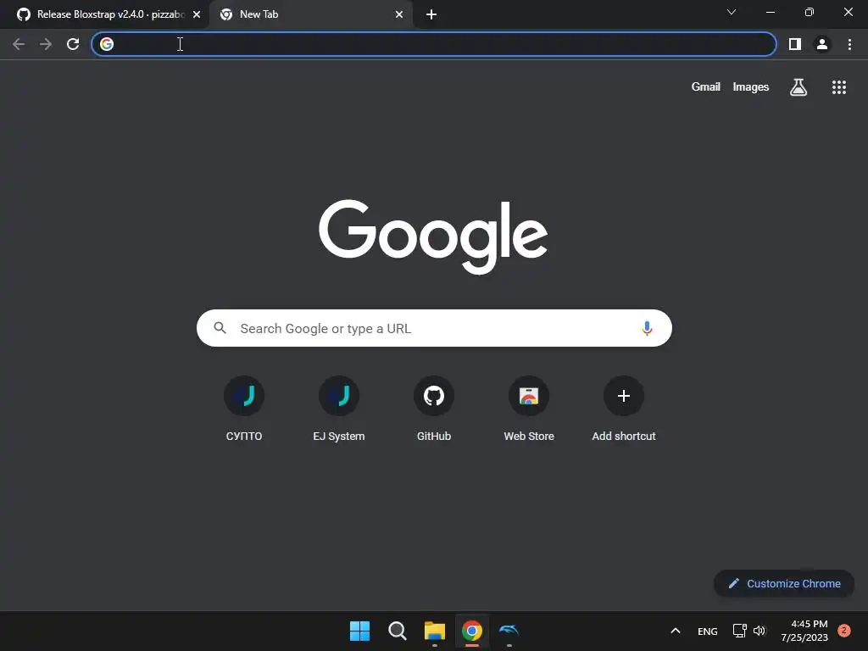Open the GitHub shortcut
The image size is (868, 651).
click(x=434, y=409)
